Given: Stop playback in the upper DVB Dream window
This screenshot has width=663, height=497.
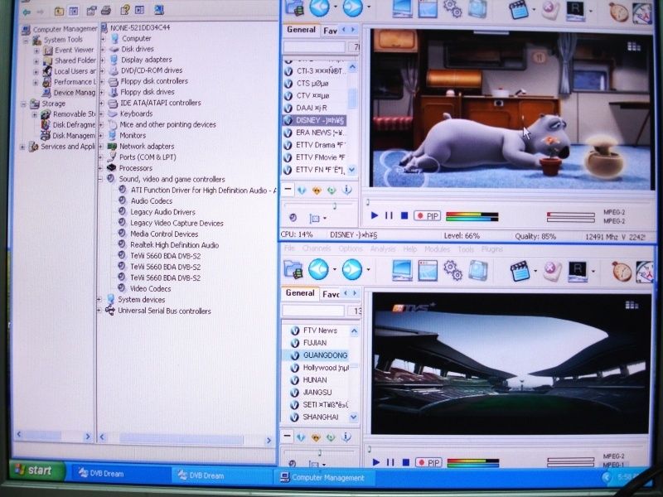Looking at the screenshot, I should (x=404, y=215).
